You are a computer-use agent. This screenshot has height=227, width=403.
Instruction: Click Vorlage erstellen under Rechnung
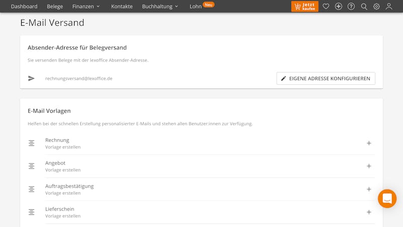[62, 147]
